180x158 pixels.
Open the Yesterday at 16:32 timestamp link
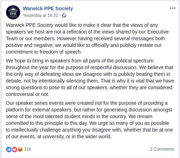(x=40, y=16)
